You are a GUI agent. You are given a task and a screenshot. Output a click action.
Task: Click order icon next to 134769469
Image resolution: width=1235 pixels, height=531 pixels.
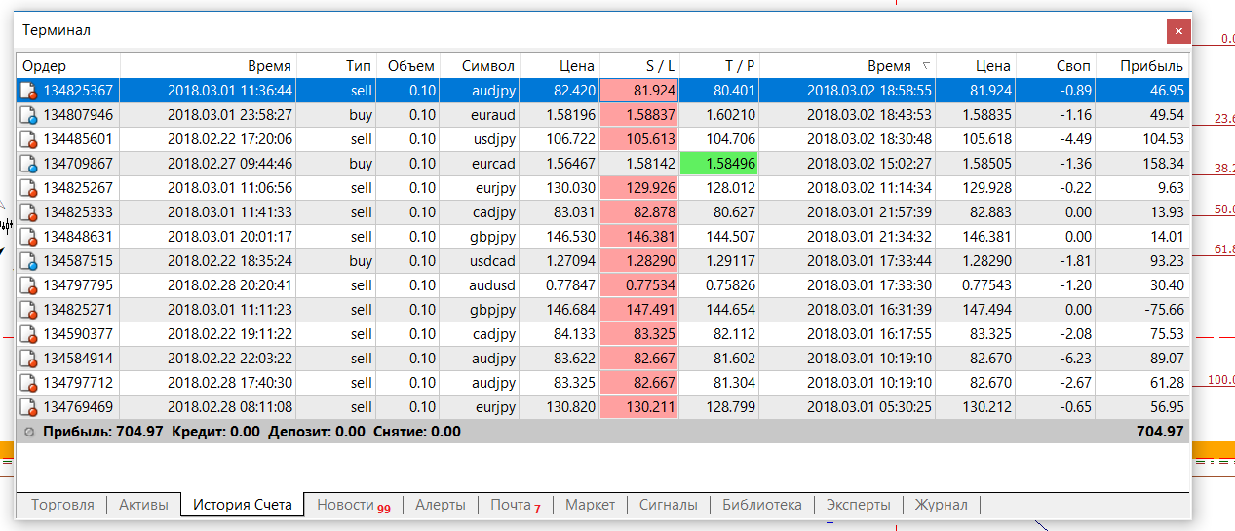[30, 407]
